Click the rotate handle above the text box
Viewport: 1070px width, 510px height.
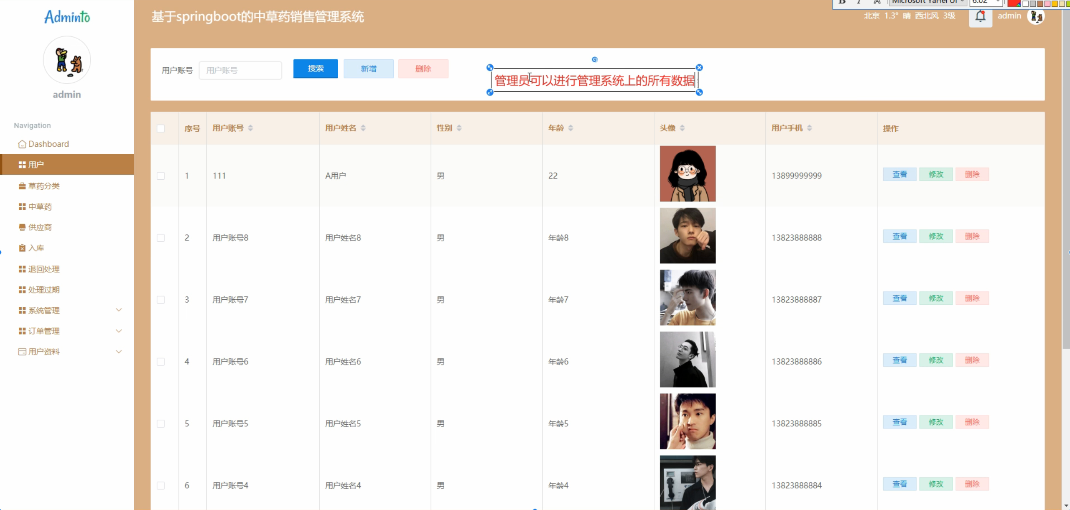coord(594,60)
